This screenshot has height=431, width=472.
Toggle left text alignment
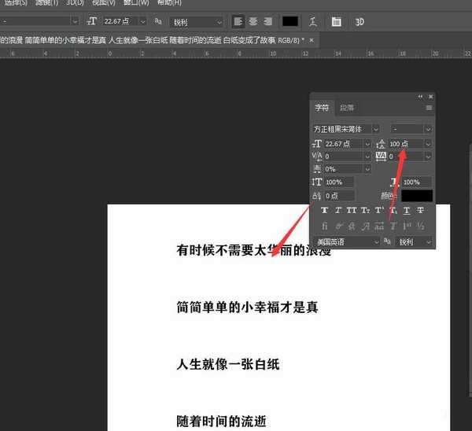tap(234, 21)
